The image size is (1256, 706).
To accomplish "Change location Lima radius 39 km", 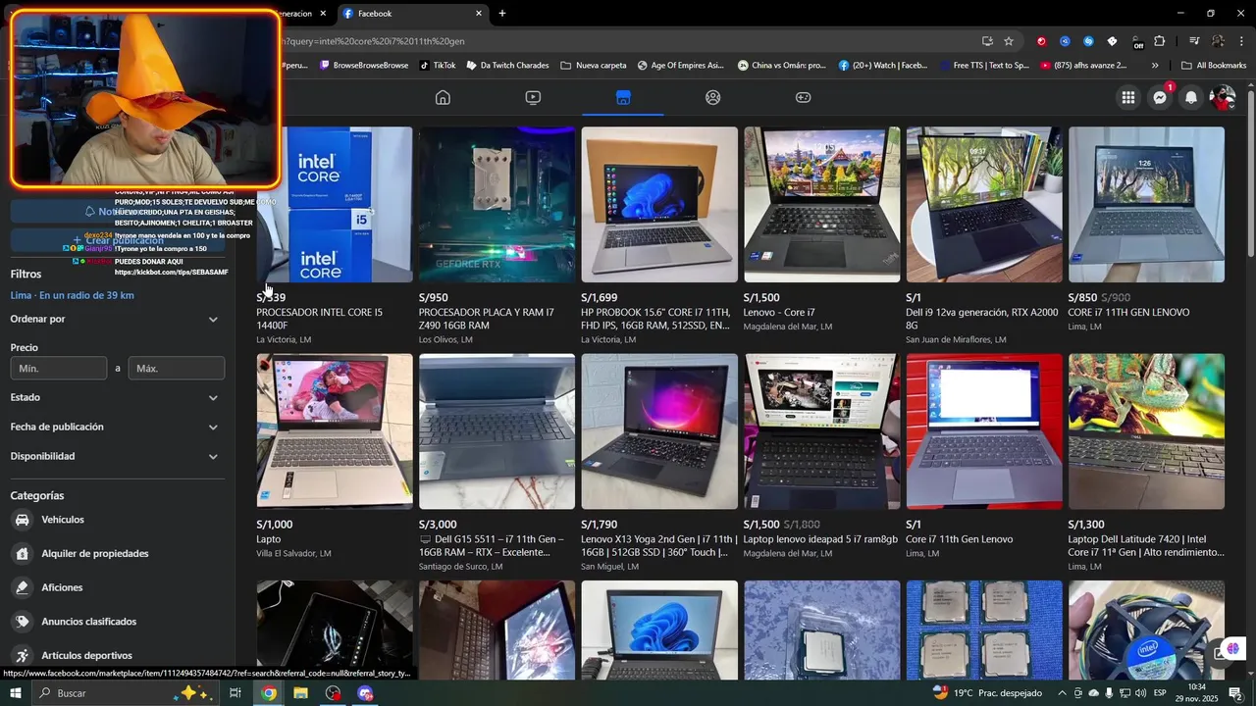I will (73, 295).
